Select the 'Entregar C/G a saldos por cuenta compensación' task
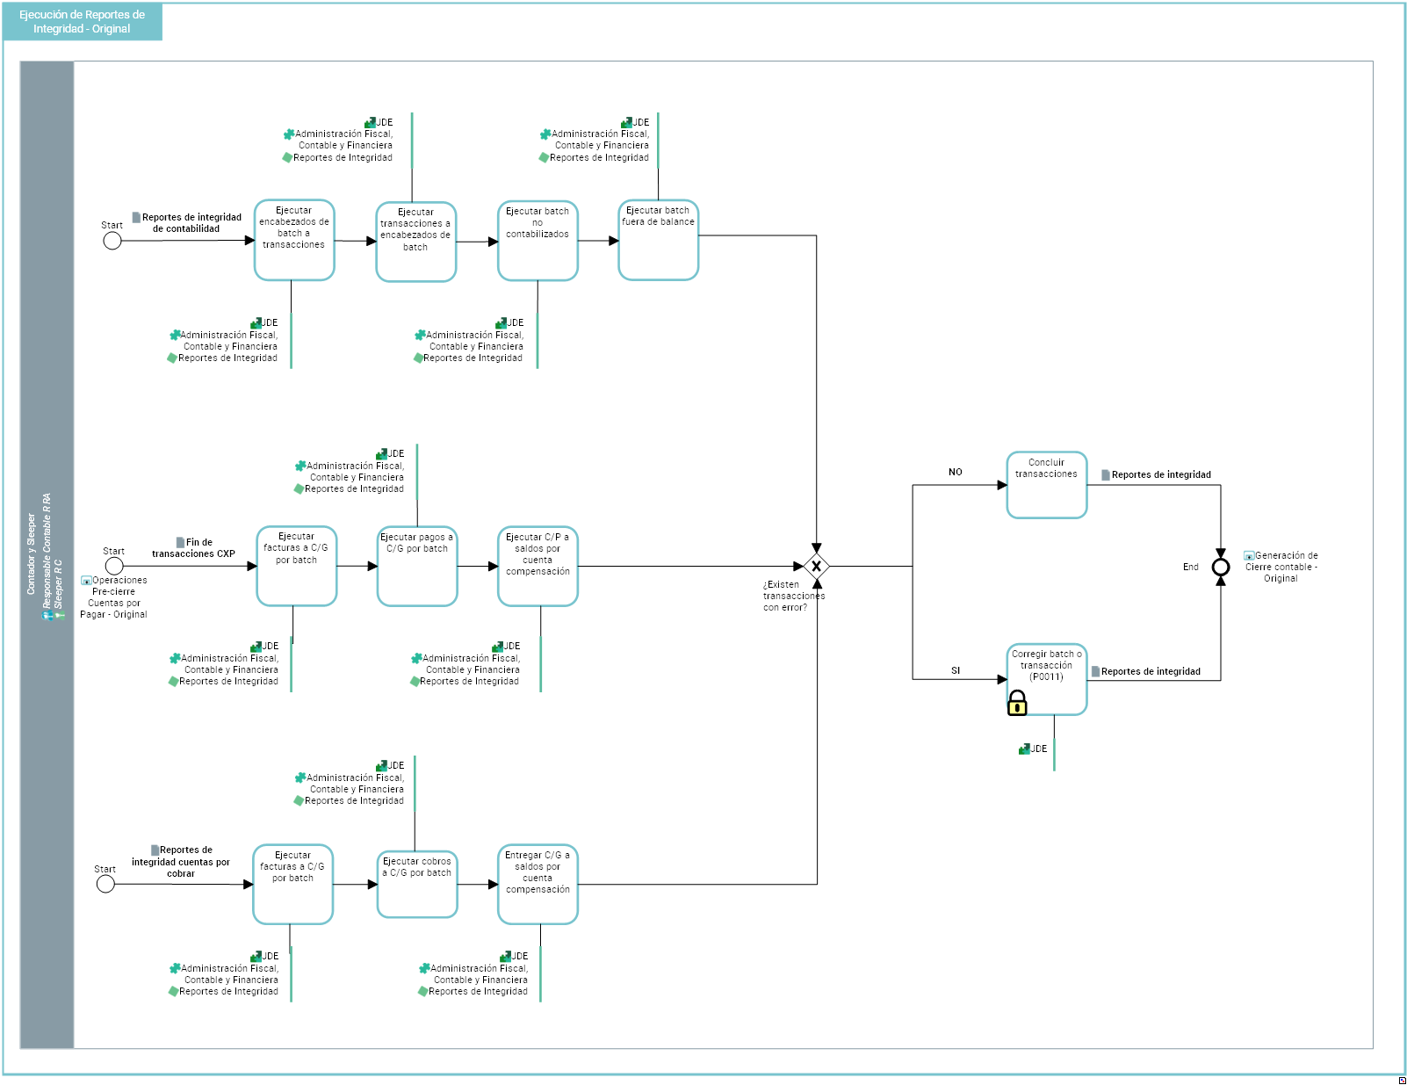This screenshot has width=1407, height=1085. click(x=538, y=885)
